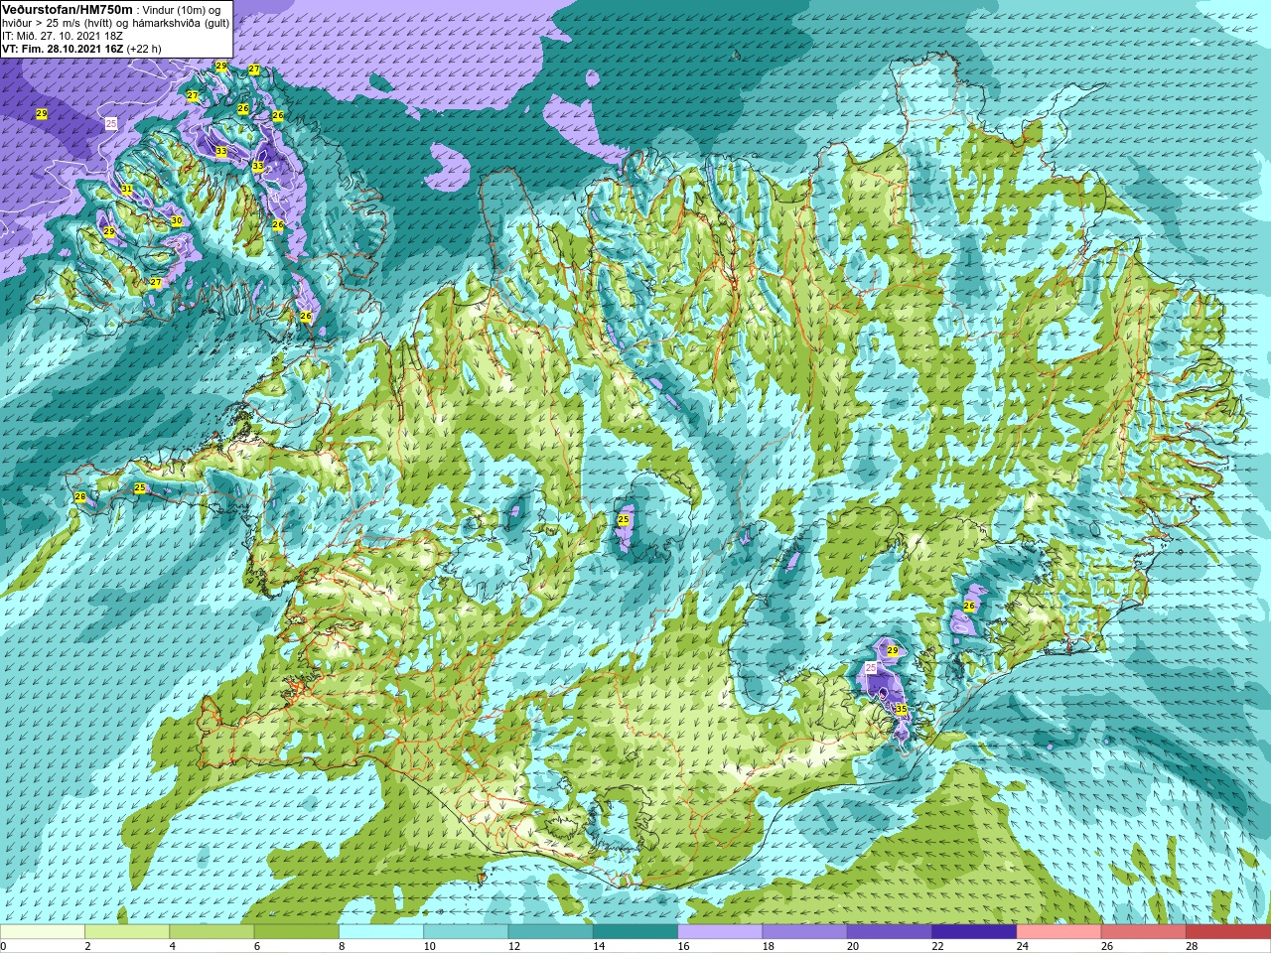1271x953 pixels.
Task: Click the 'VT: Fim. 28.10.2021 16Z' valid time
Action: point(63,48)
